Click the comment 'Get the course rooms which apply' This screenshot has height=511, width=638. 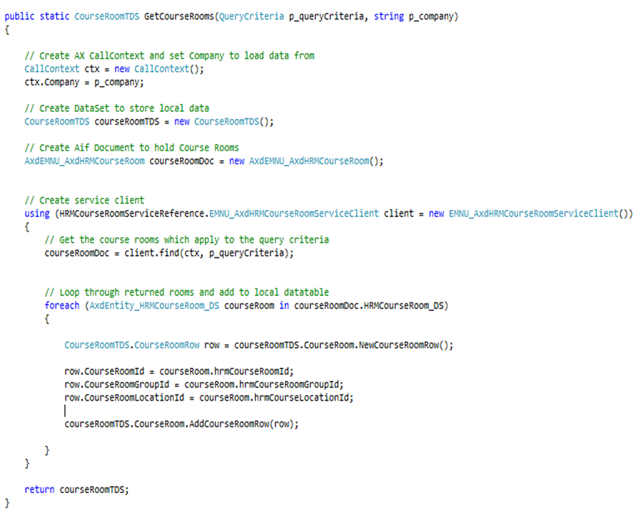[187, 239]
